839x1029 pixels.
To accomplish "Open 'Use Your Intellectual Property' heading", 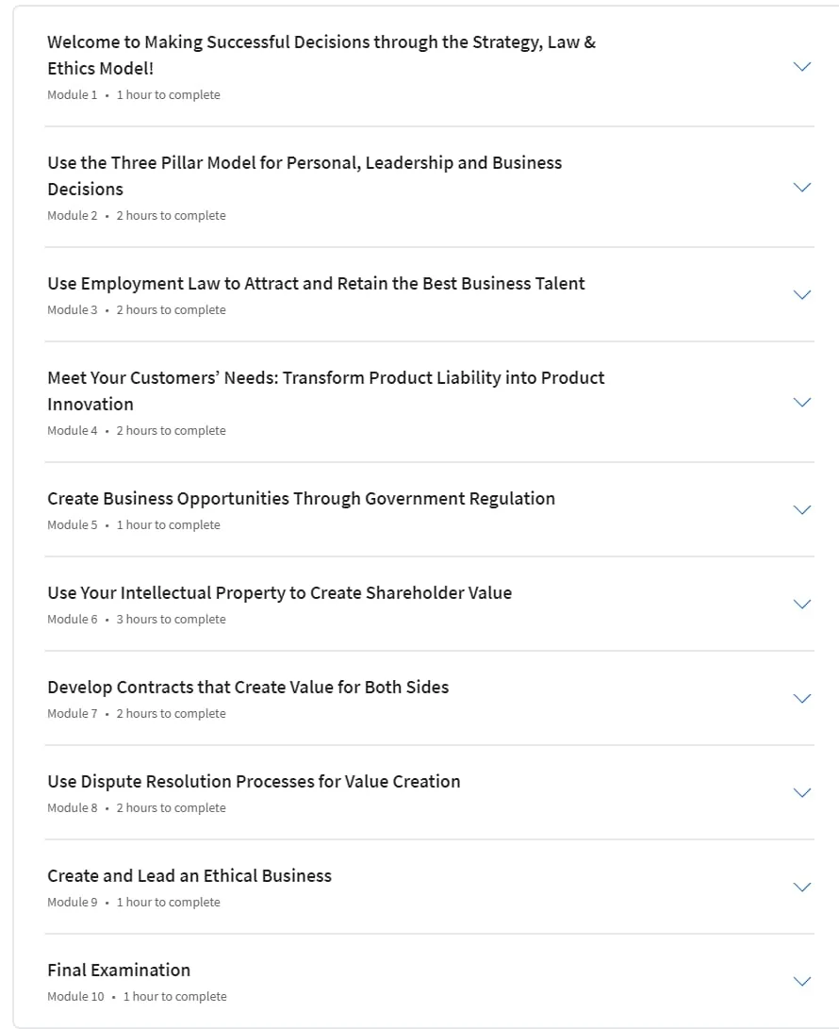I will click(x=279, y=593).
